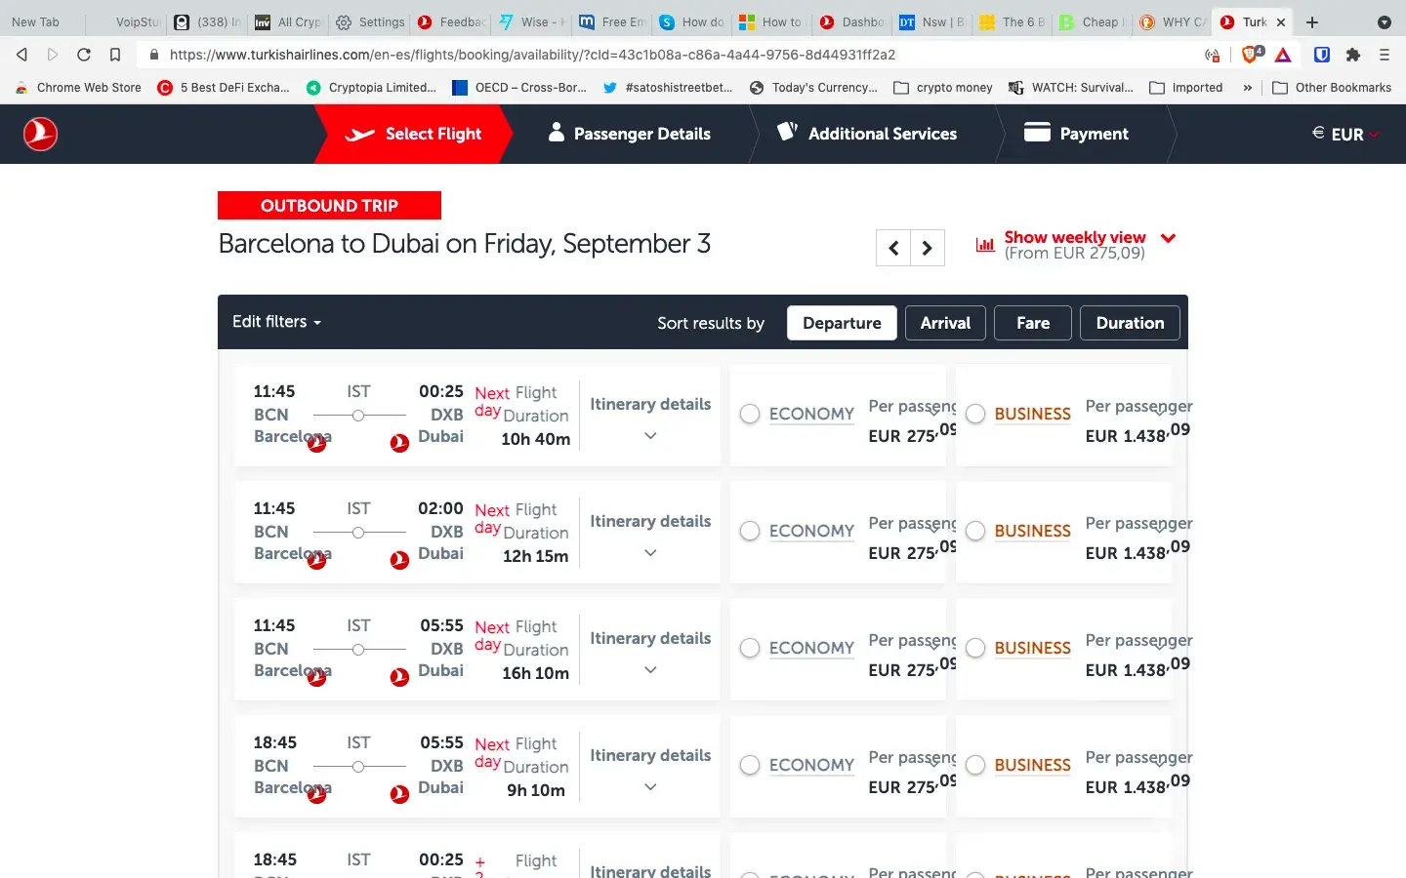Open the EUR currency dropdown

pyautogui.click(x=1345, y=135)
